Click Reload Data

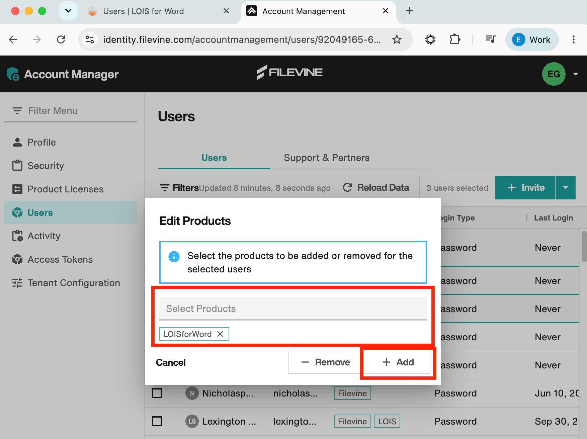coord(376,188)
